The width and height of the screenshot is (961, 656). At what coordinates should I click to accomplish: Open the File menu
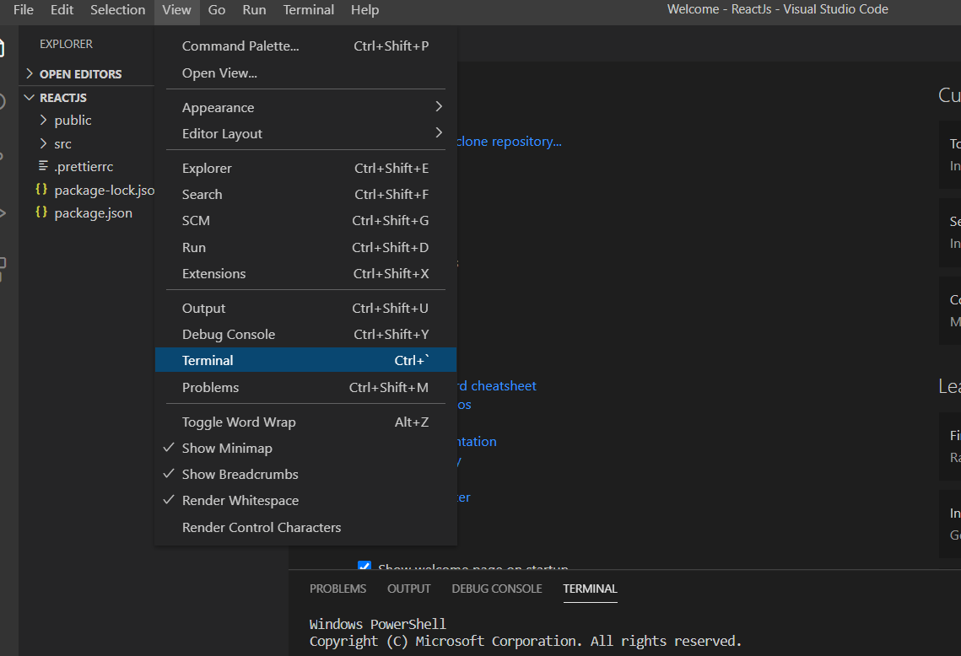coord(24,10)
